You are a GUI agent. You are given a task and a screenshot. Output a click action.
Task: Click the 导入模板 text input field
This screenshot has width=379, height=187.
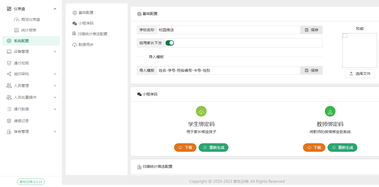228,70
